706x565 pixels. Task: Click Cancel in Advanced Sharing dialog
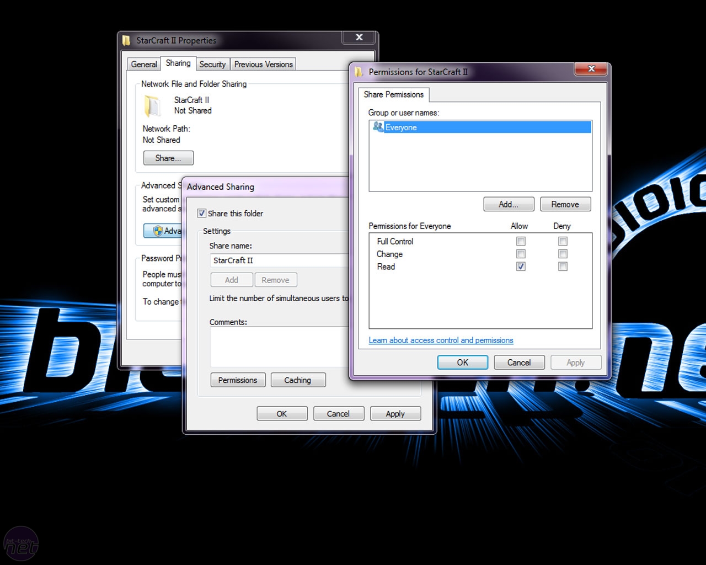[338, 414]
